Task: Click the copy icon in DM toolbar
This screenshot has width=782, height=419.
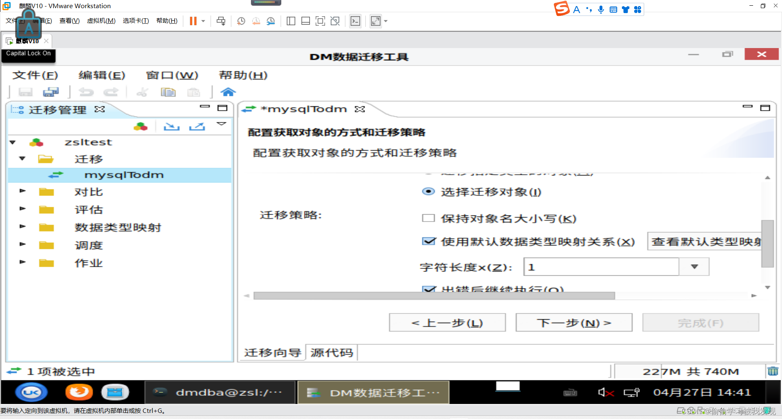Action: click(x=168, y=92)
